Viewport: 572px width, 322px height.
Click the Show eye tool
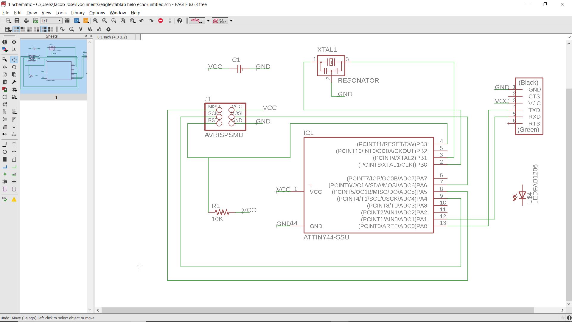point(14,42)
